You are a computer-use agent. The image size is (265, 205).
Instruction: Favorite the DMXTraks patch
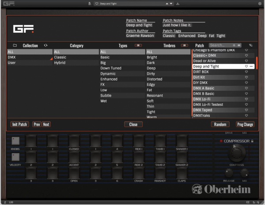(246, 115)
